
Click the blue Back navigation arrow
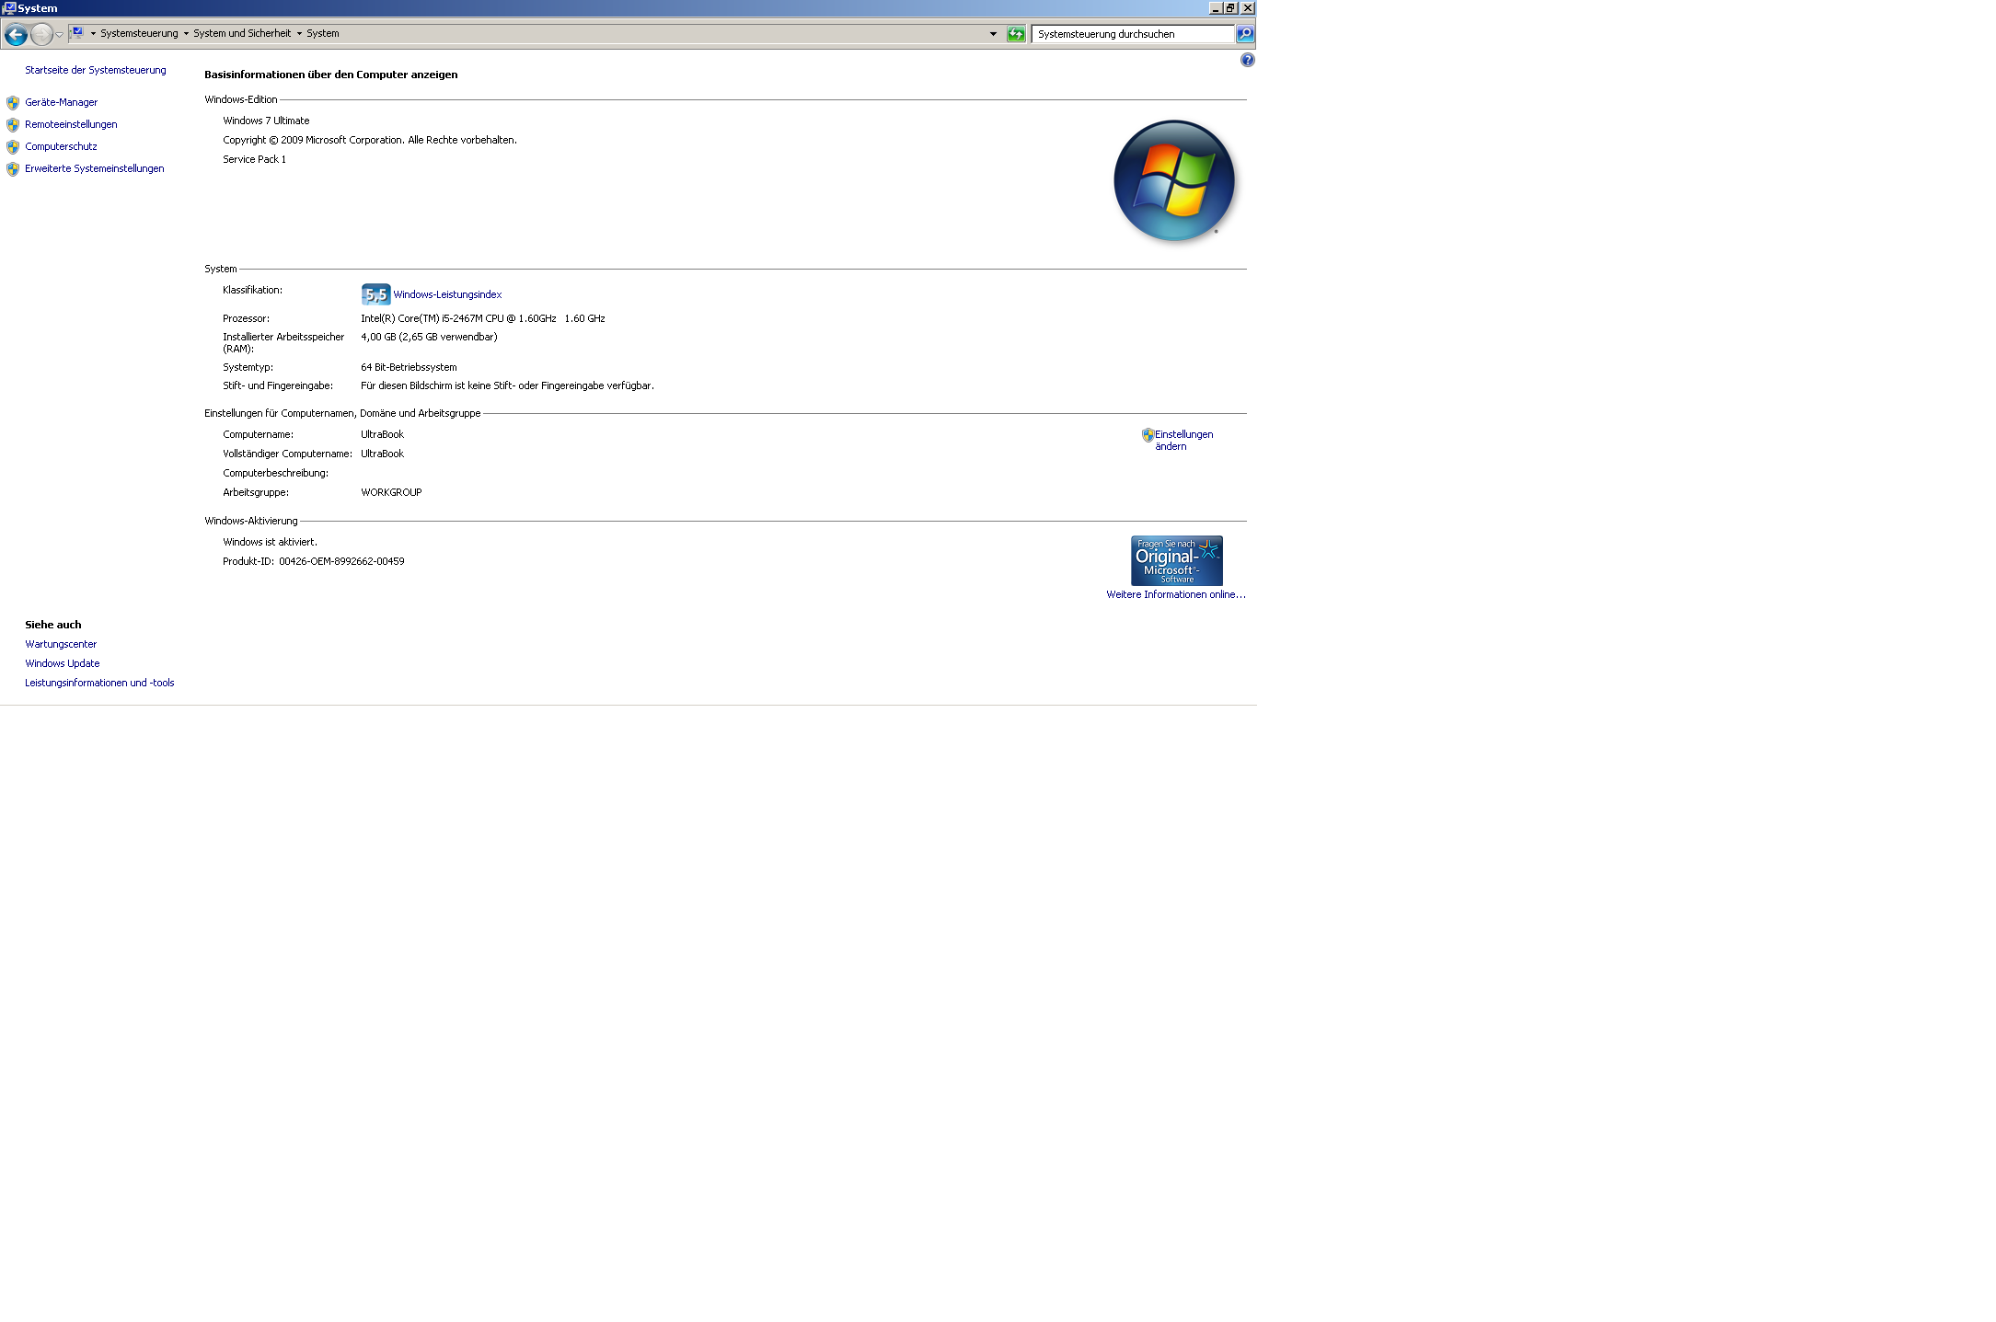pyautogui.click(x=16, y=35)
